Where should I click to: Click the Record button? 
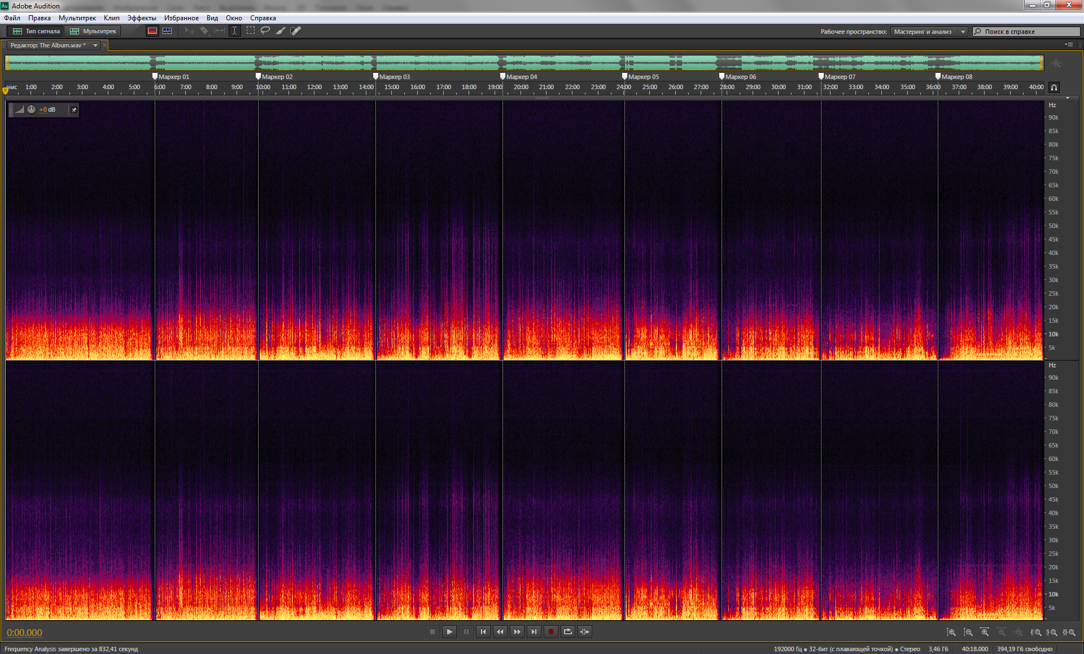point(550,632)
